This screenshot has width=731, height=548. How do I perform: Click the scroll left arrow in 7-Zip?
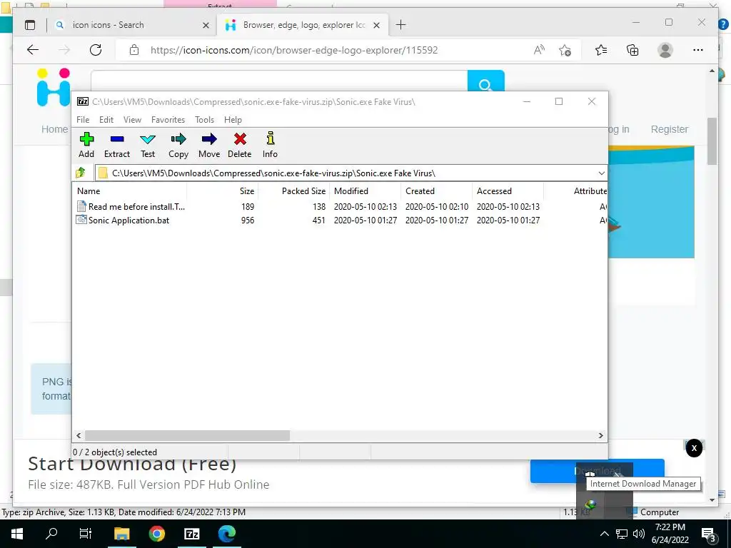tap(79, 435)
